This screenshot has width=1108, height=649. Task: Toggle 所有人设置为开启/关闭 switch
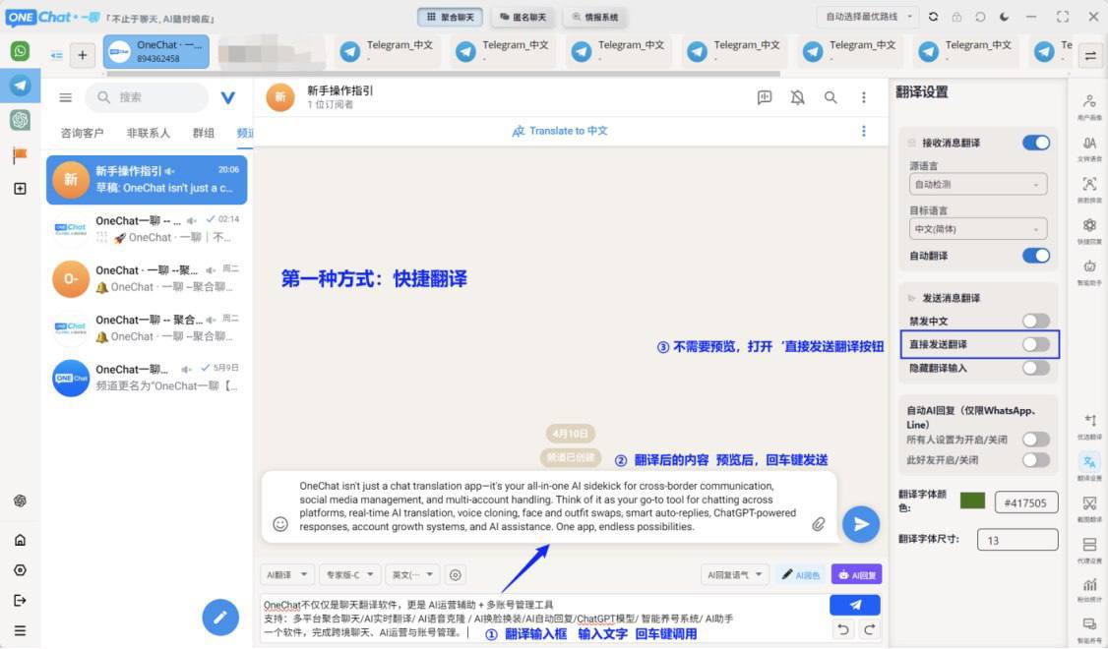[x=1036, y=440]
